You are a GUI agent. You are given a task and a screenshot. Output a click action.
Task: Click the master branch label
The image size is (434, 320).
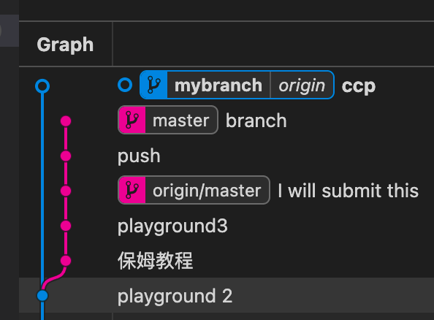[x=180, y=120]
